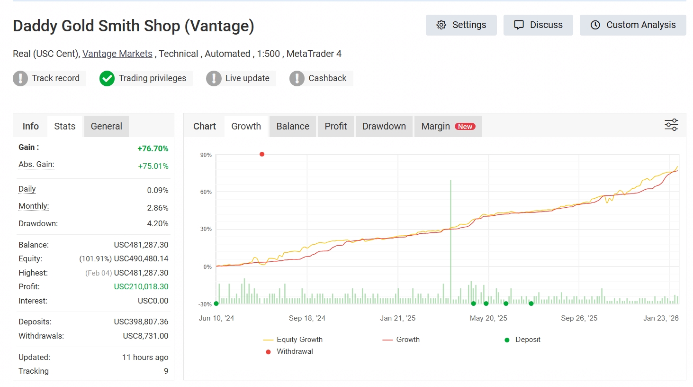Switch to the Balance chart tab
The width and height of the screenshot is (693, 387).
click(292, 126)
